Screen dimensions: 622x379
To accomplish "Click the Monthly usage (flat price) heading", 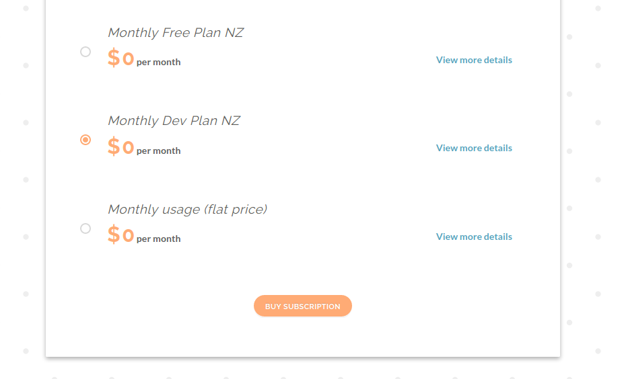I will tap(188, 209).
